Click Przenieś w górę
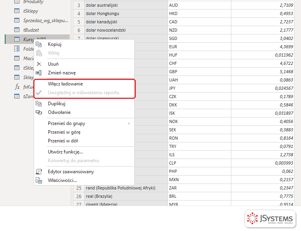 pos(84,132)
